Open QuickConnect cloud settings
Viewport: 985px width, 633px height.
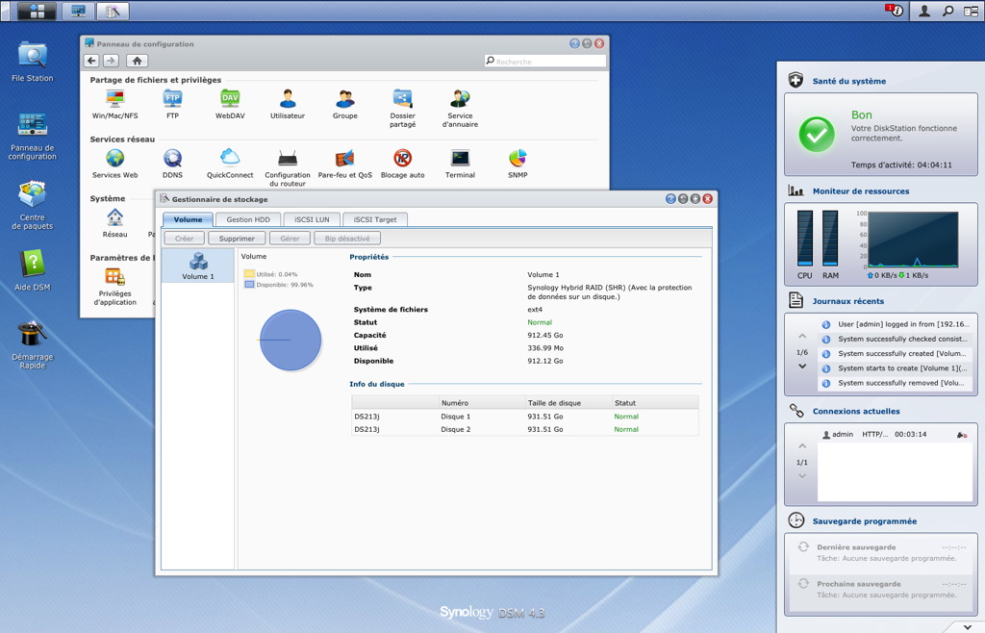(x=230, y=164)
